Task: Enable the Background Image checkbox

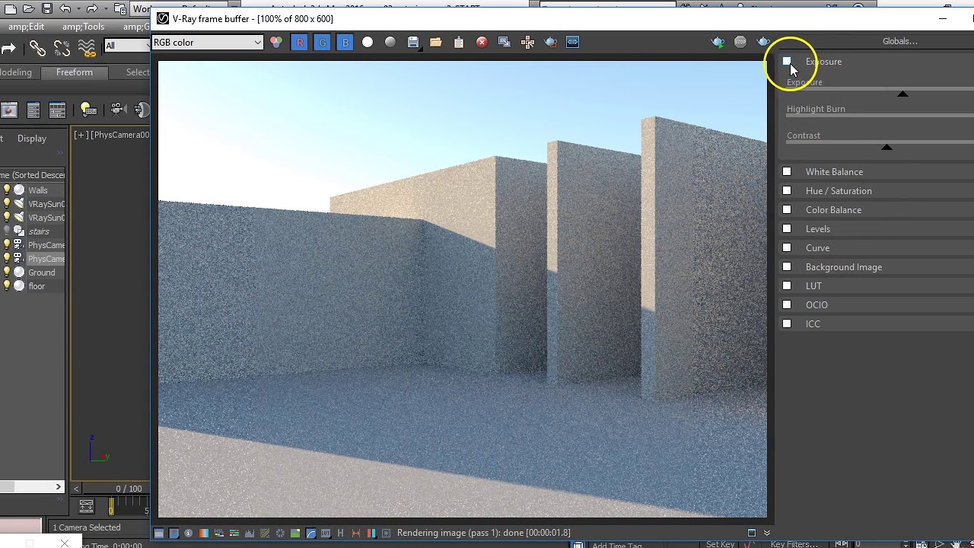Action: tap(787, 267)
